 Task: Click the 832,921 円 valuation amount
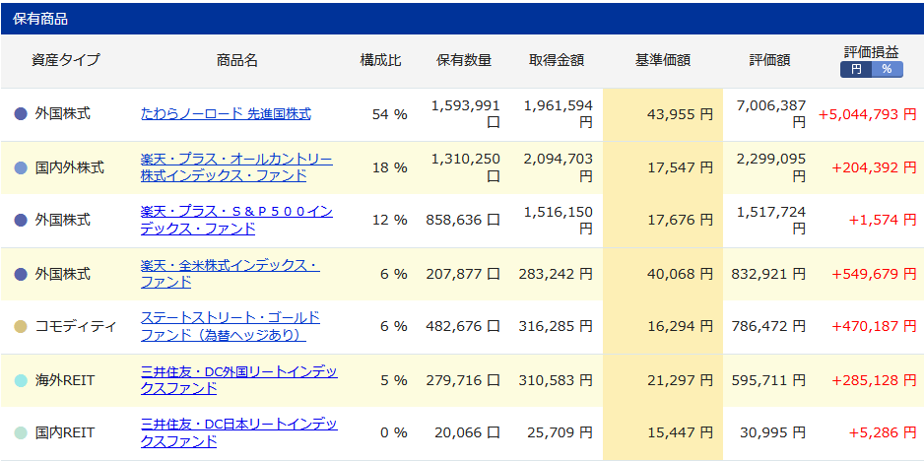[x=768, y=274]
